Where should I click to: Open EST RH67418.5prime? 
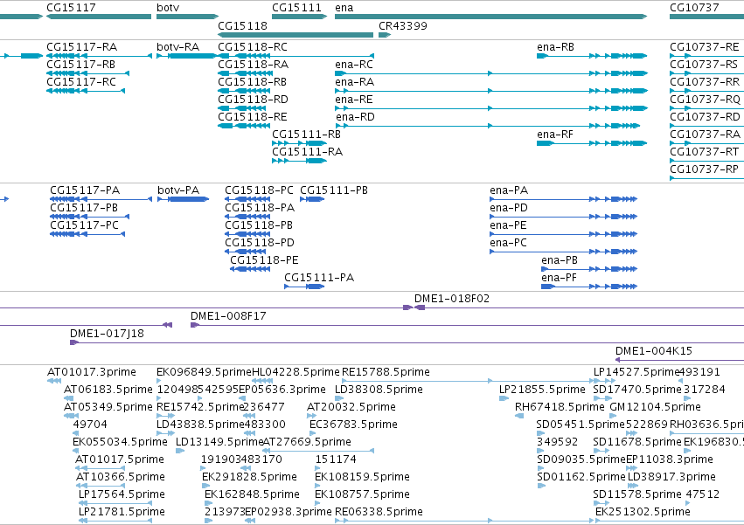click(x=560, y=407)
